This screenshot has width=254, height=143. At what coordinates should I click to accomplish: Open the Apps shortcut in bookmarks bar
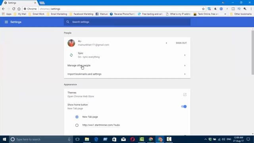(x=7, y=14)
